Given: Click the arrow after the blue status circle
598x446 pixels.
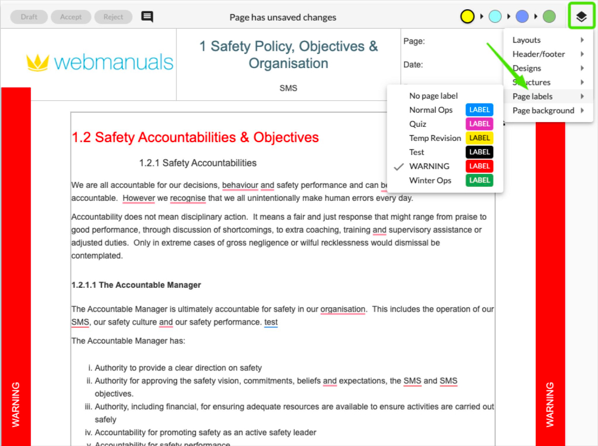Looking at the screenshot, I should point(536,16).
